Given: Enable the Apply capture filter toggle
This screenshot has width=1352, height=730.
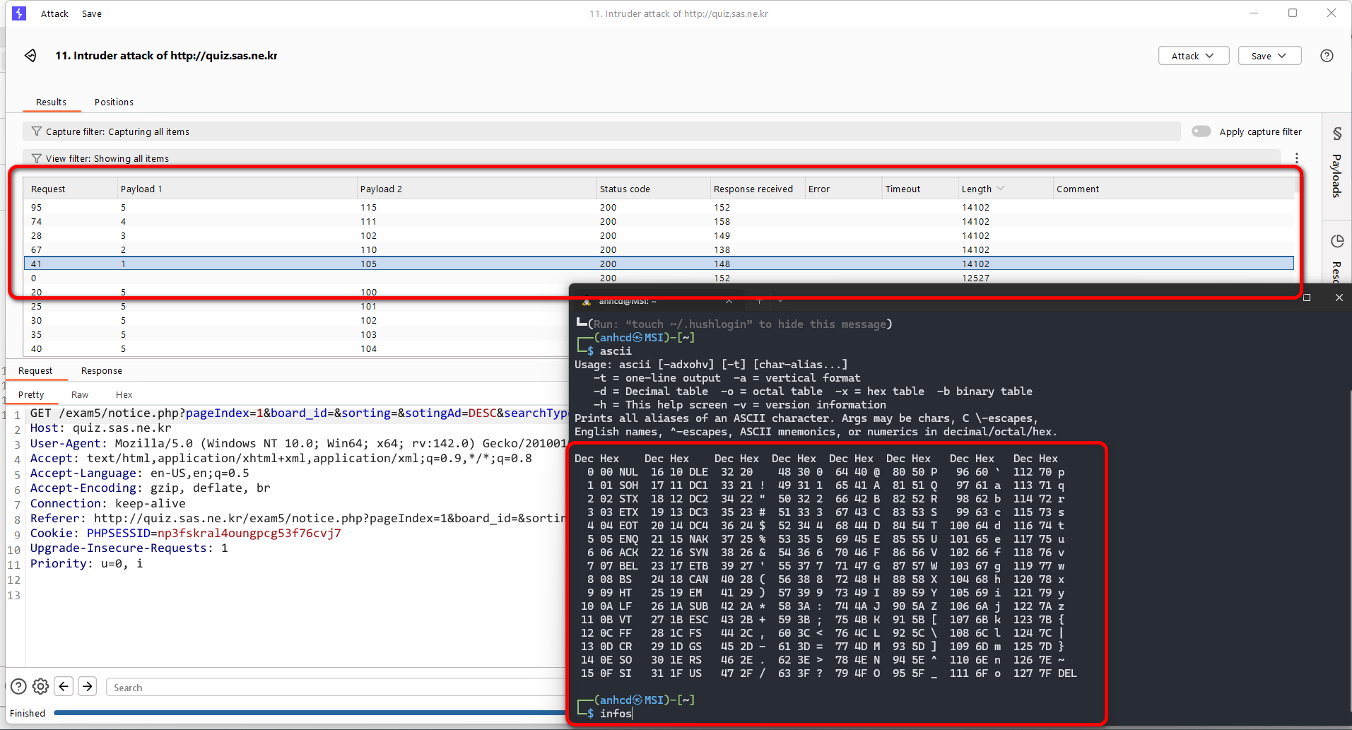Looking at the screenshot, I should pos(1201,131).
